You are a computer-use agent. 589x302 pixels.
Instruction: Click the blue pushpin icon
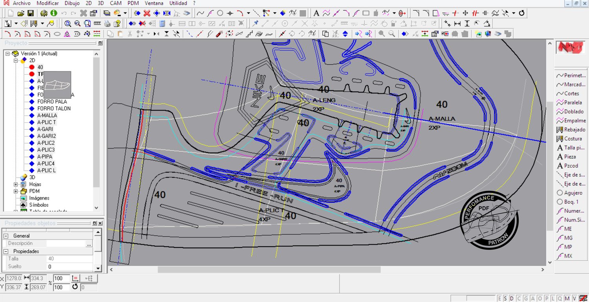256,24
